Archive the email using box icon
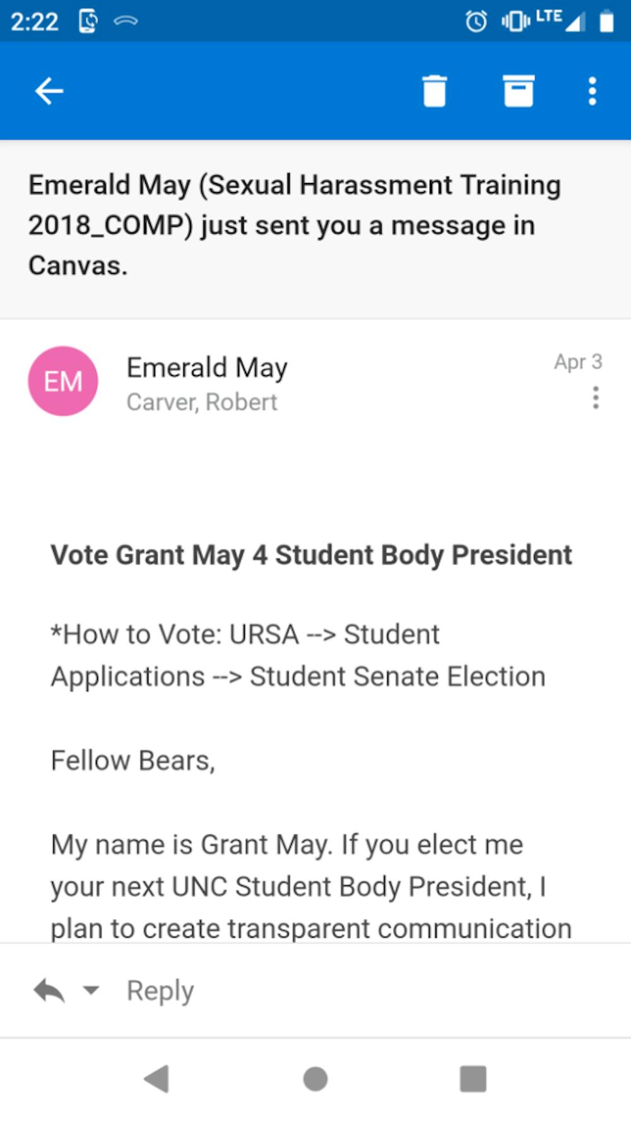This screenshot has width=631, height=1121. 519,92
